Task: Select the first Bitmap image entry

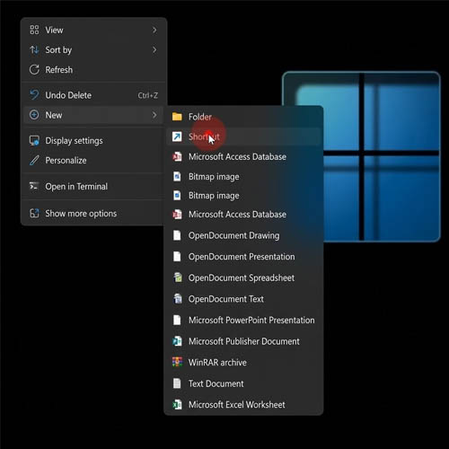Action: pyautogui.click(x=243, y=177)
